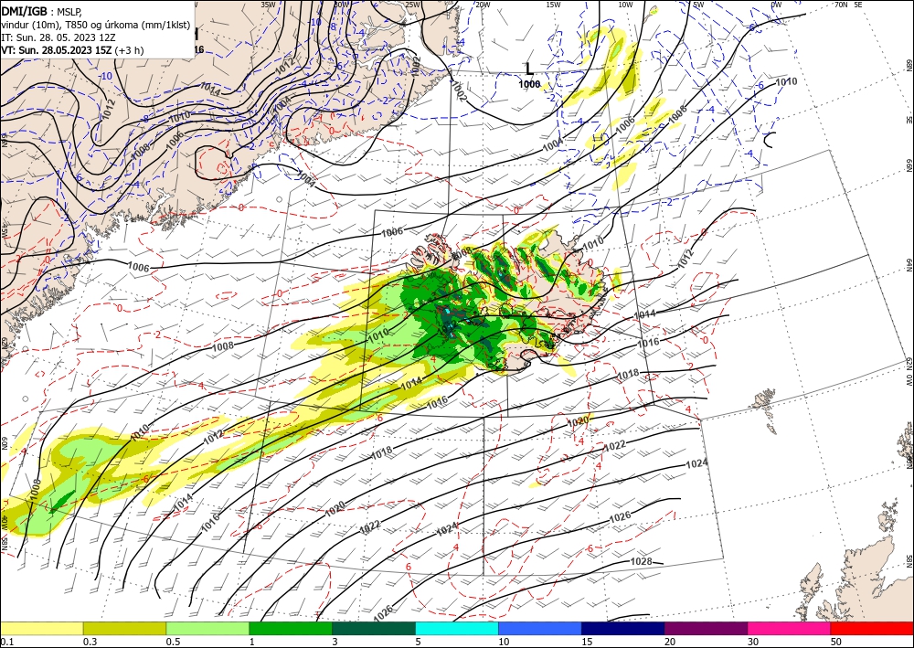Click the '15W' longitude label at top
Viewport: 914px width, 648px height.
pyautogui.click(x=553, y=4)
